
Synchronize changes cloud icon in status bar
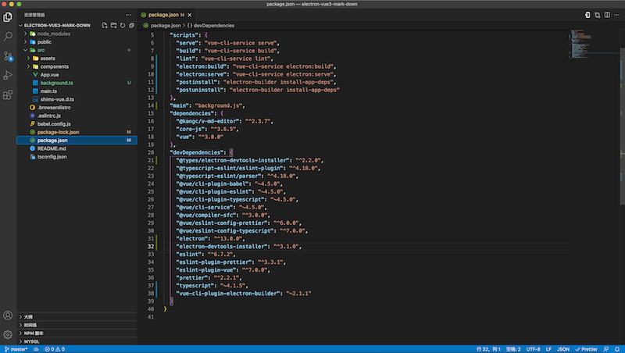tap(36, 349)
